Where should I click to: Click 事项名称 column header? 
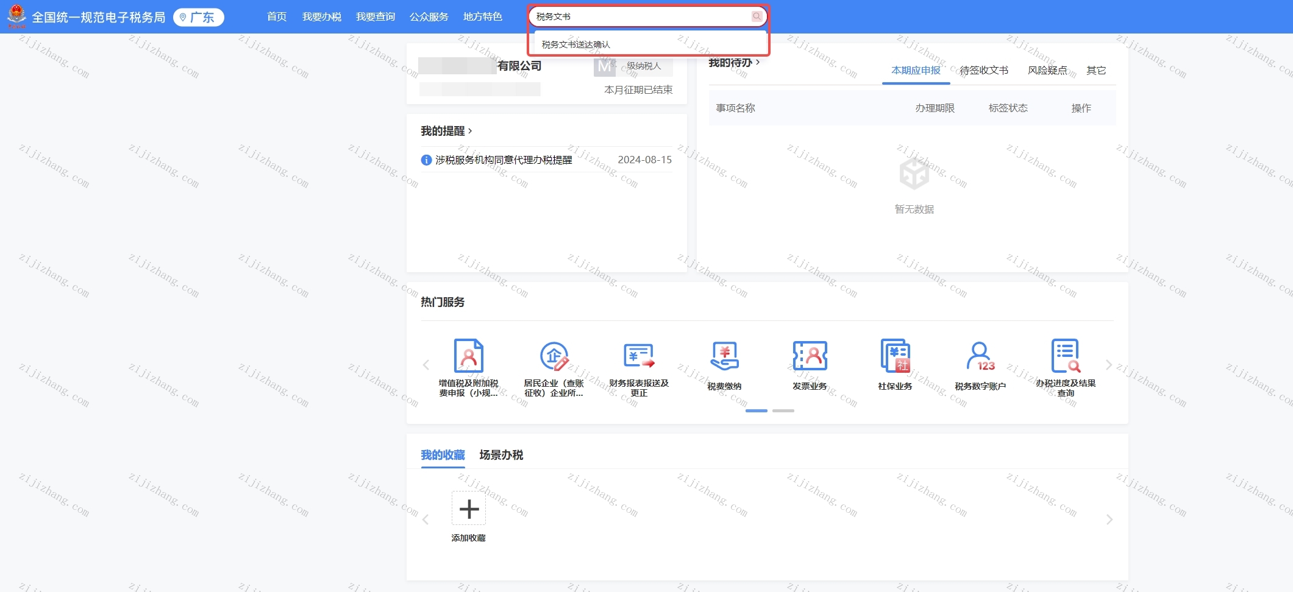click(736, 108)
